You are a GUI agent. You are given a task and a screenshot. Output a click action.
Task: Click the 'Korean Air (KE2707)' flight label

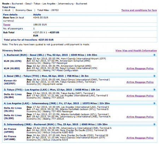pyautogui.click(x=10, y=82)
